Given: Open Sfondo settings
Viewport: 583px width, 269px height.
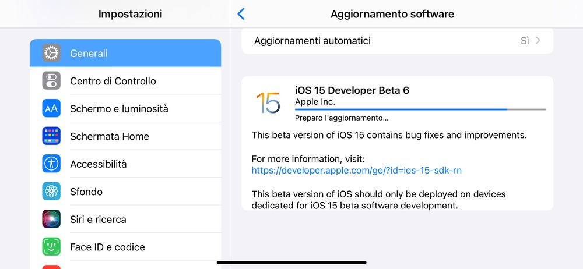Looking at the screenshot, I should [x=125, y=192].
